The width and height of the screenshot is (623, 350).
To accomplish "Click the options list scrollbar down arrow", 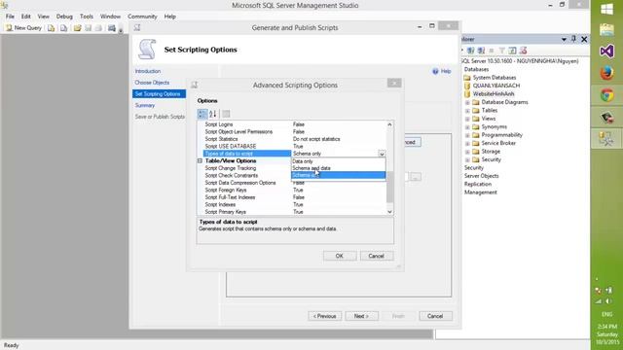I will point(389,212).
